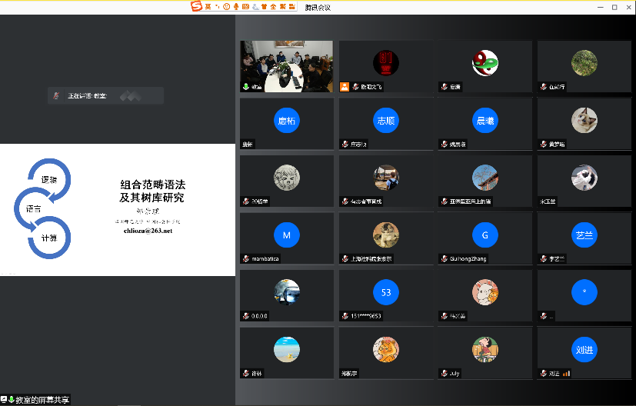Screen dimensions: 636x406
Task: Click the 教室的屏幕共享 label
Action: [43, 400]
